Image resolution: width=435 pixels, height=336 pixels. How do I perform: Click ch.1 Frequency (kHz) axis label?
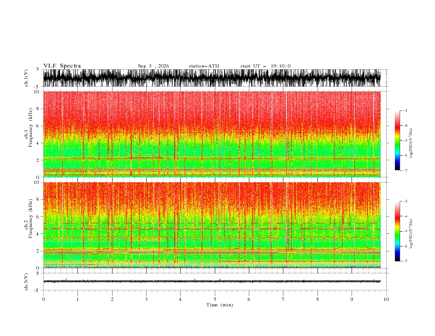[x=29, y=134]
